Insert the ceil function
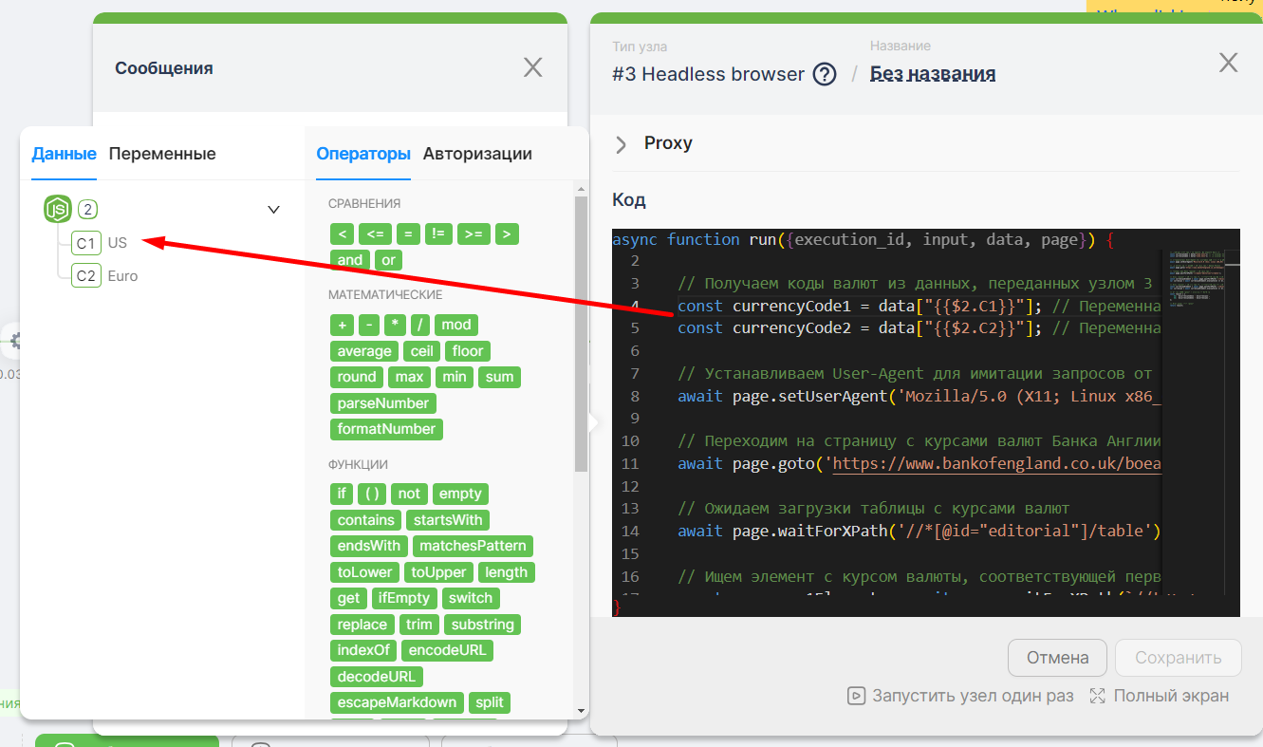This screenshot has width=1263, height=747. click(x=421, y=351)
